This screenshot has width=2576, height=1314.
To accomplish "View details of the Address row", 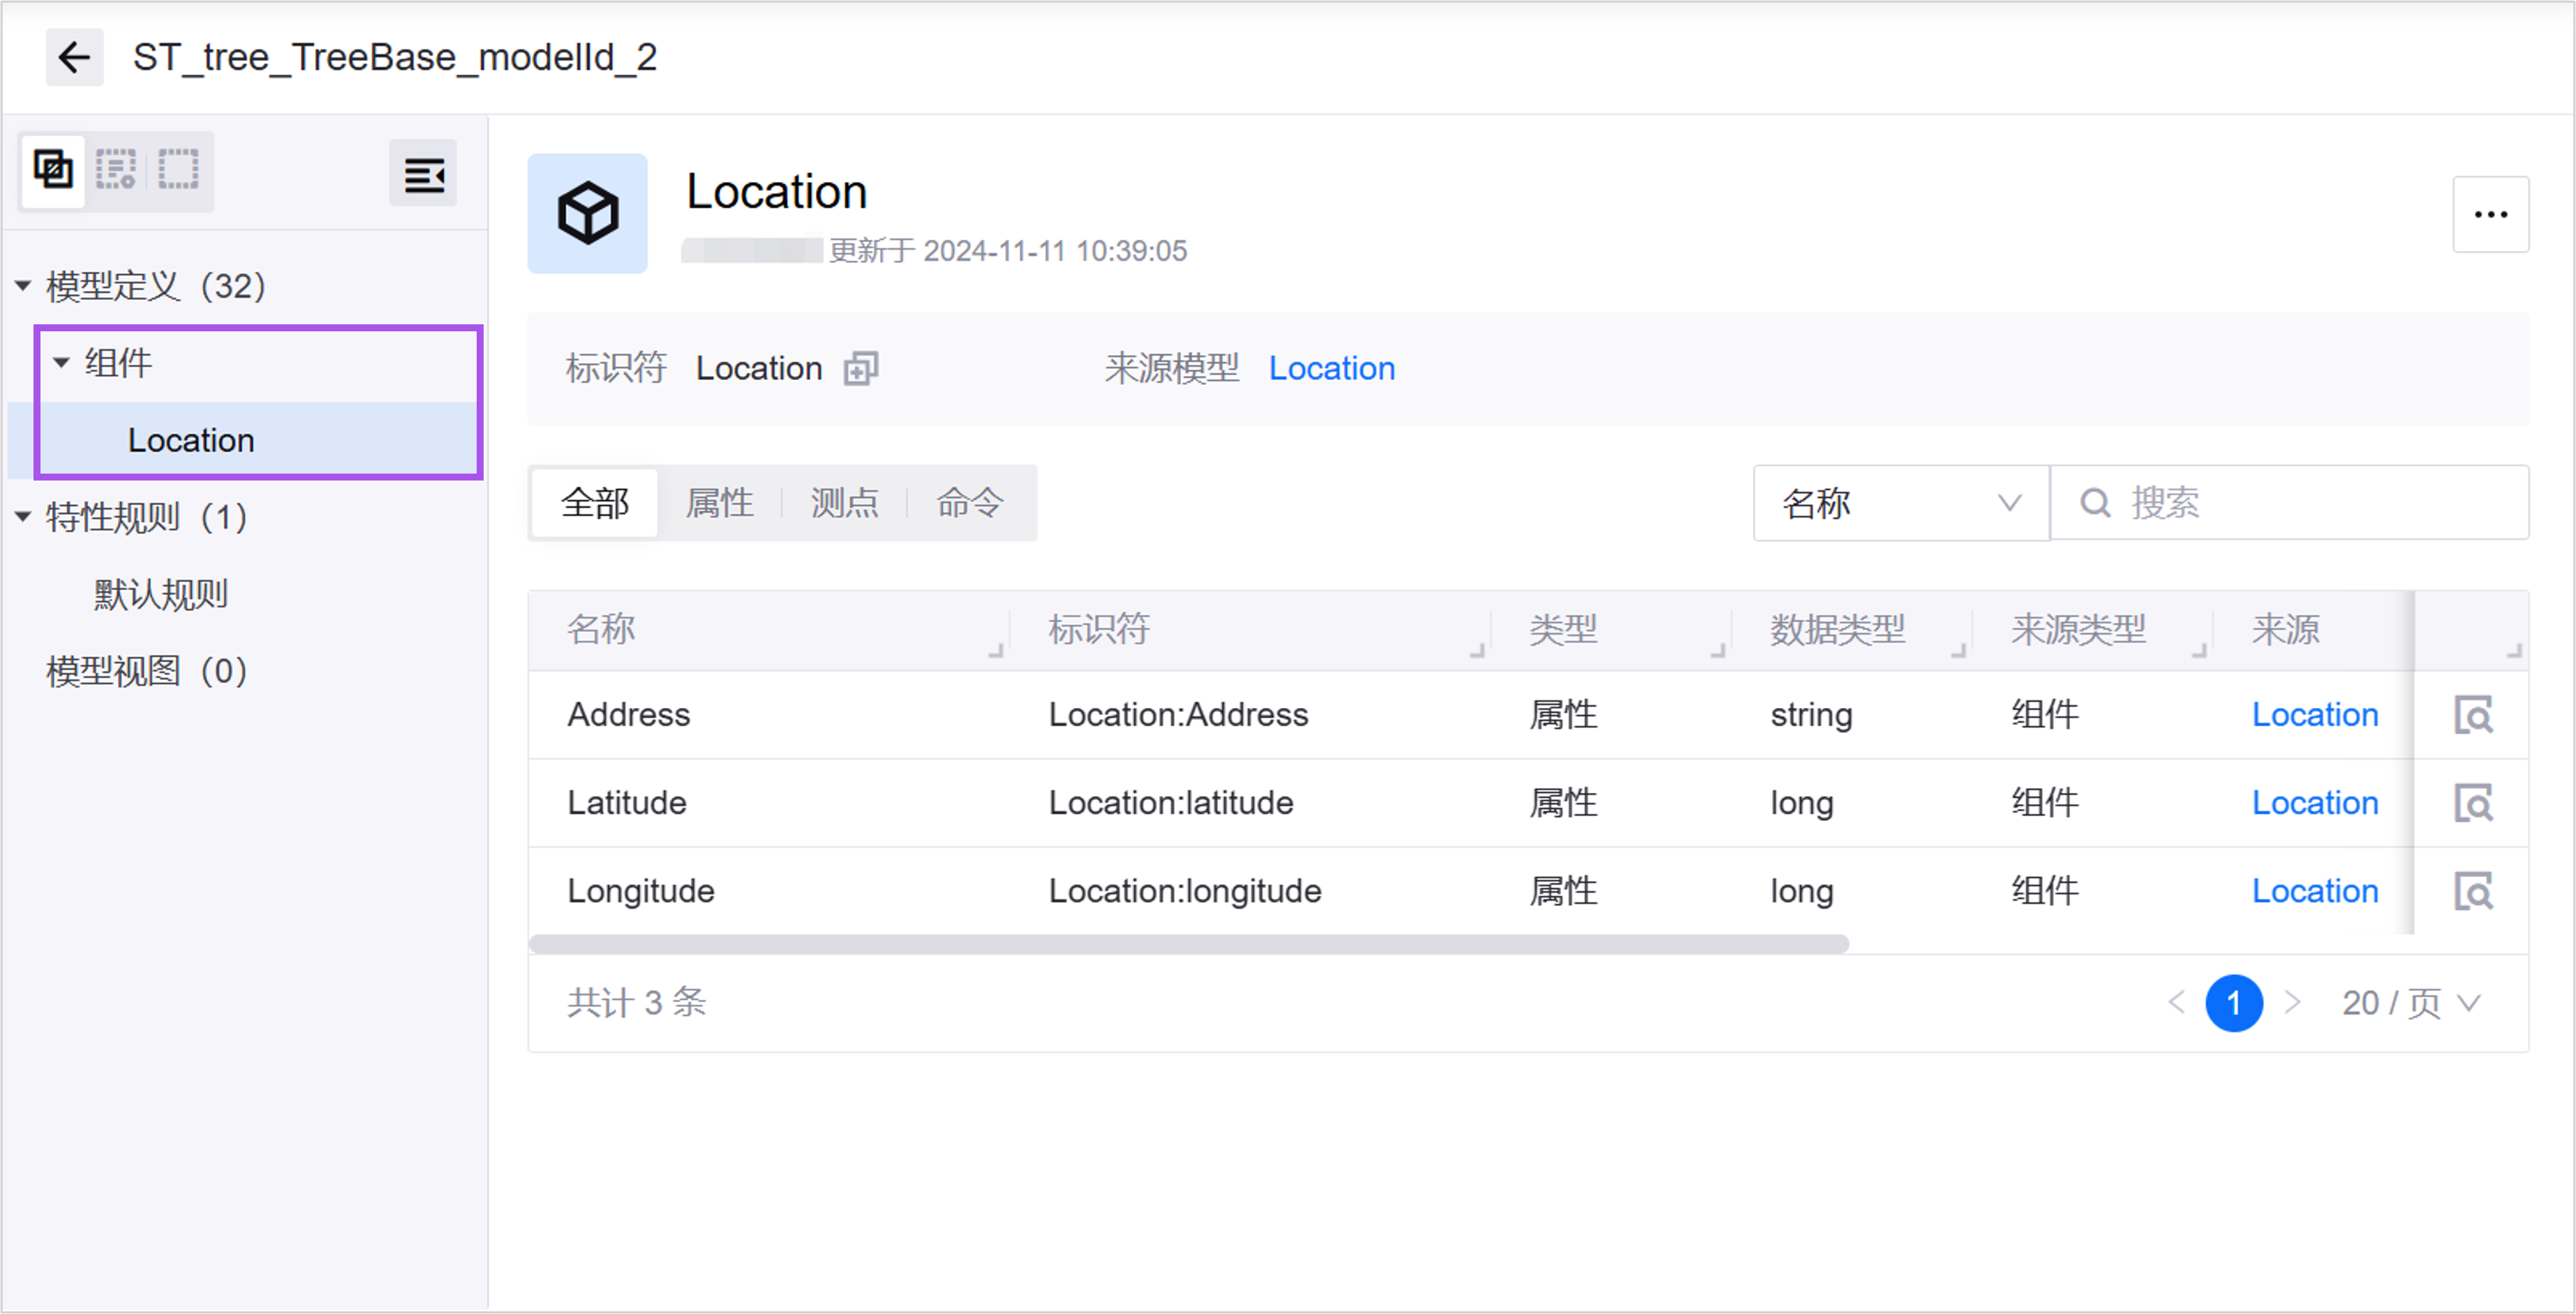I will [2473, 716].
